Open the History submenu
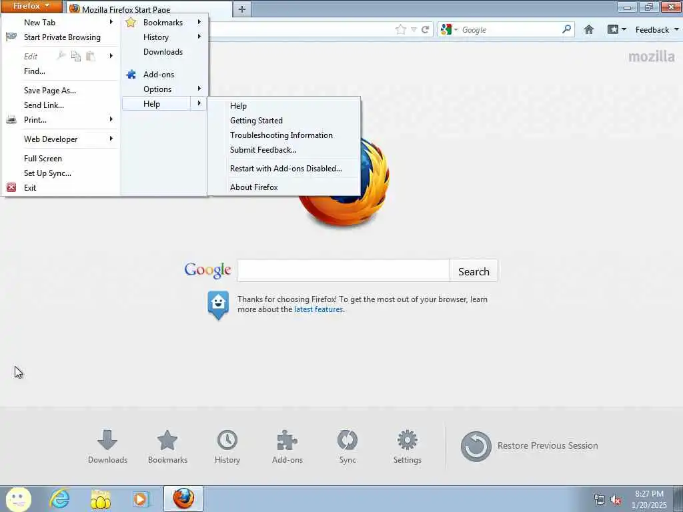This screenshot has height=512, width=683. pyautogui.click(x=164, y=37)
